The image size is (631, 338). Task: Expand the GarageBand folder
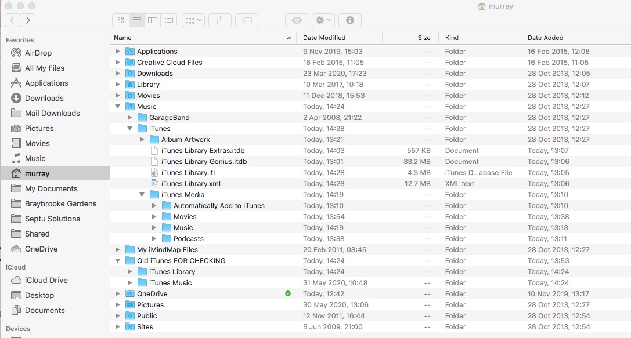(130, 117)
